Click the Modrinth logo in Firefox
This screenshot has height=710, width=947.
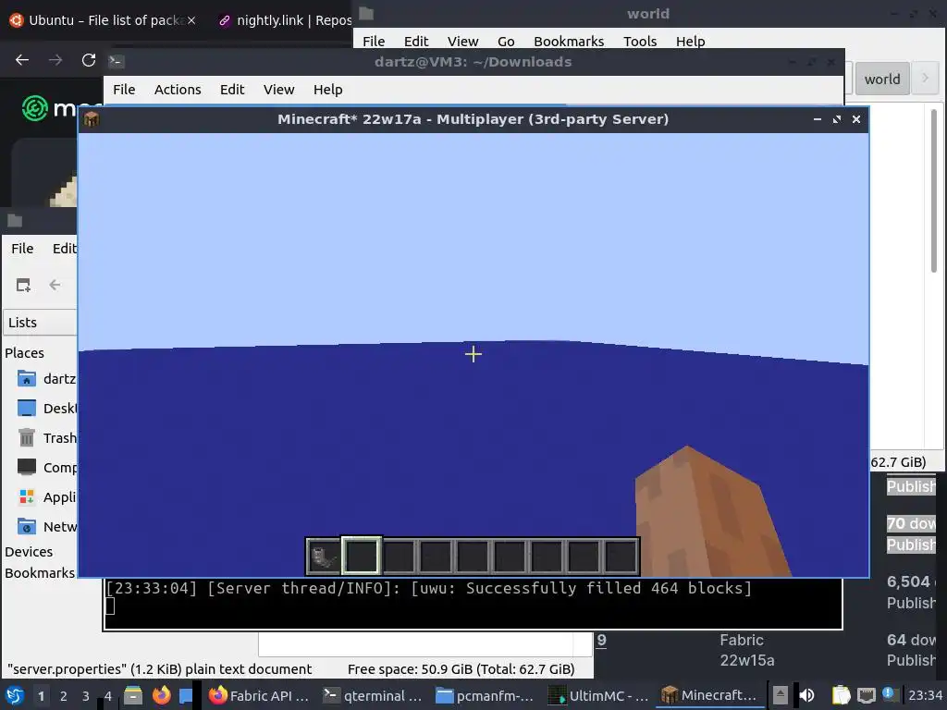tap(35, 109)
